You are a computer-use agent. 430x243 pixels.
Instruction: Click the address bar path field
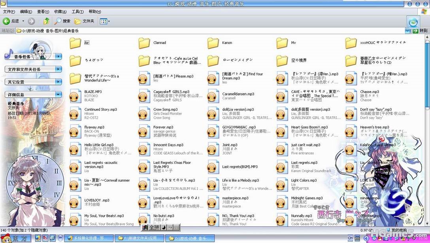[198, 30]
